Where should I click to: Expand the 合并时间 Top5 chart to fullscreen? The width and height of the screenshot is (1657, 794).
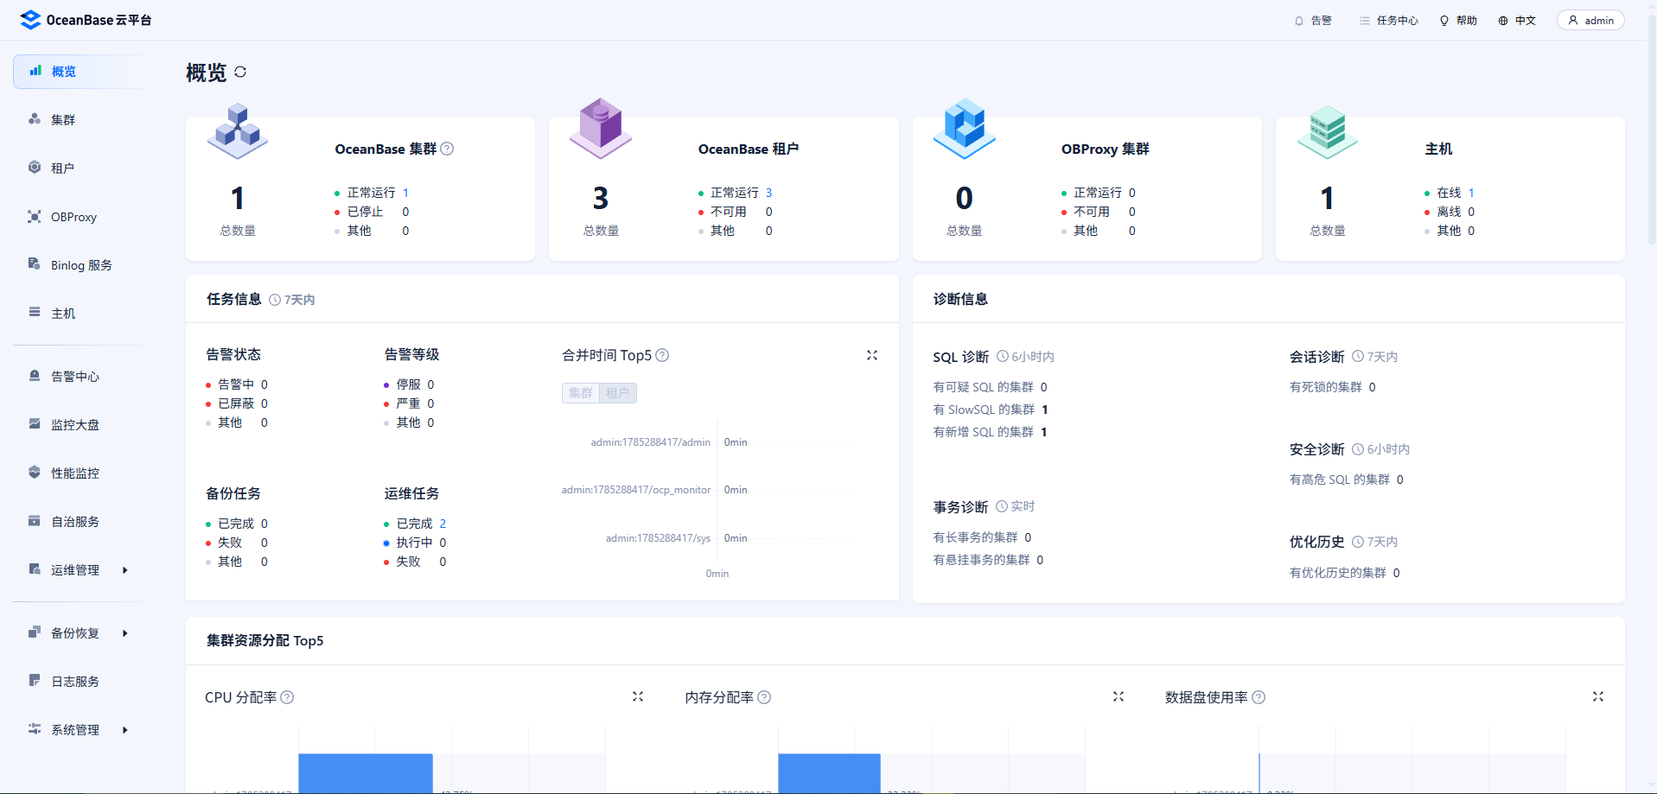tap(872, 355)
